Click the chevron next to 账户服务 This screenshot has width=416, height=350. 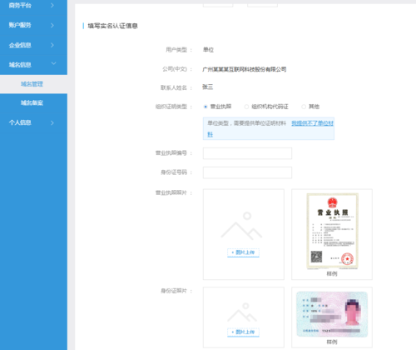point(52,25)
